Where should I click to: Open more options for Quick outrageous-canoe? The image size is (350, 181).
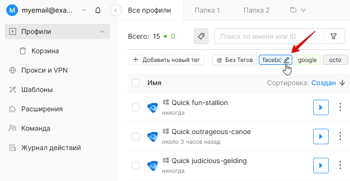(340, 136)
